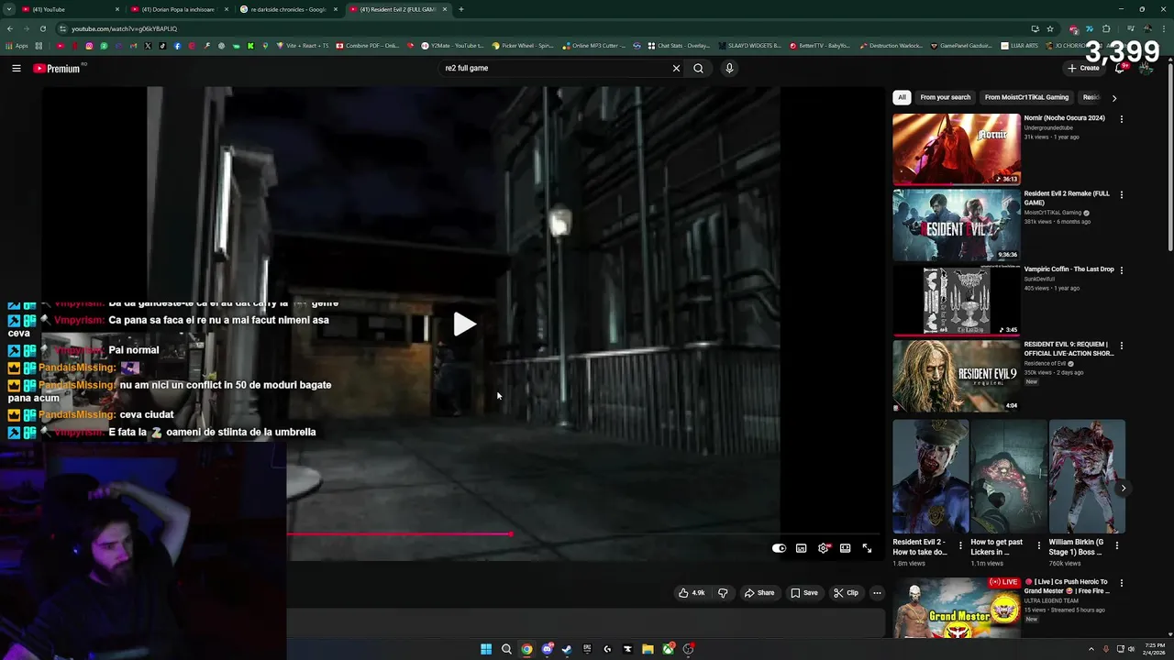
Task: Open options for Vampiric Coffin video
Action: click(1121, 270)
